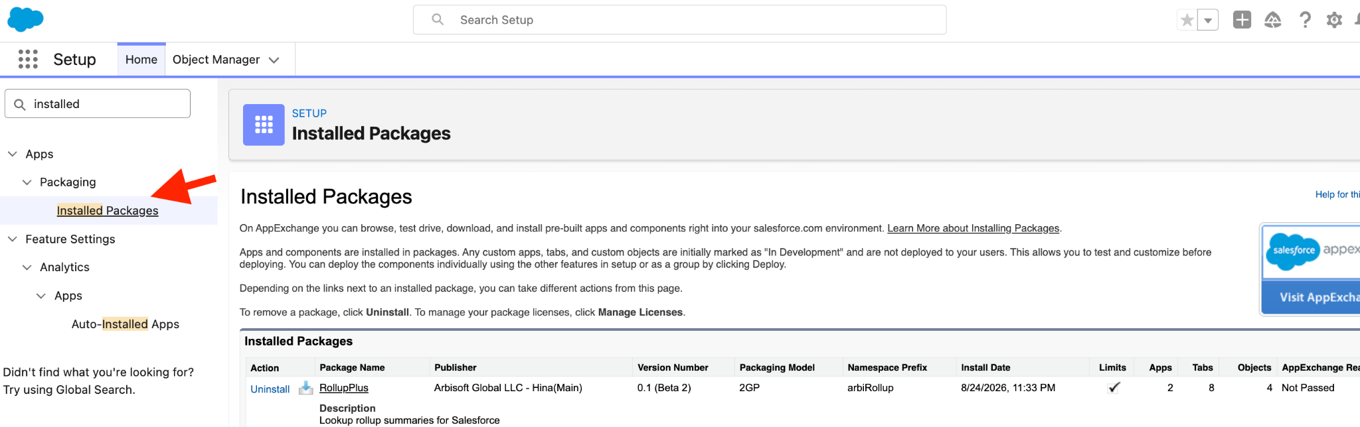Click the 'Arbisoft Global LLC - Hina(Main)' cell
1360x427 pixels.
point(508,388)
